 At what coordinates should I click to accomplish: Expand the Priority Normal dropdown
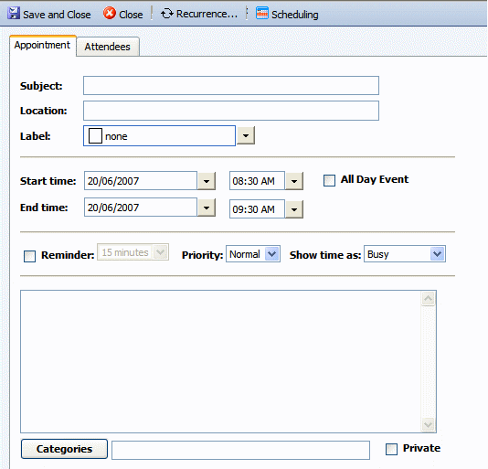[272, 254]
